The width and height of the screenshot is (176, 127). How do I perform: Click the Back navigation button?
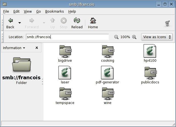pyautogui.click(x=10, y=23)
